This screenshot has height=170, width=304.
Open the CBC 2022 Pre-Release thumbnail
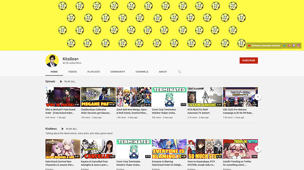(240, 97)
